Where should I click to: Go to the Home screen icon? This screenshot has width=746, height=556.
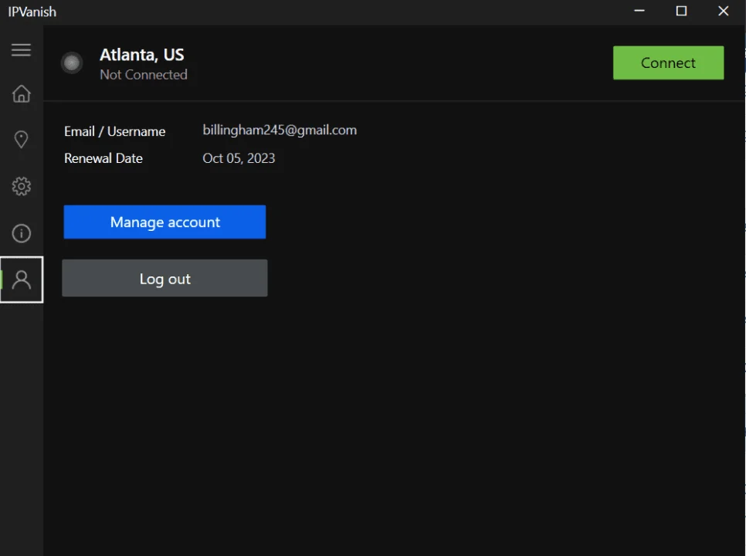21,93
